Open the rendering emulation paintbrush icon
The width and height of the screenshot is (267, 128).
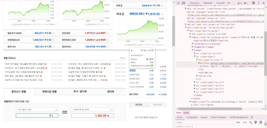coord(256,122)
